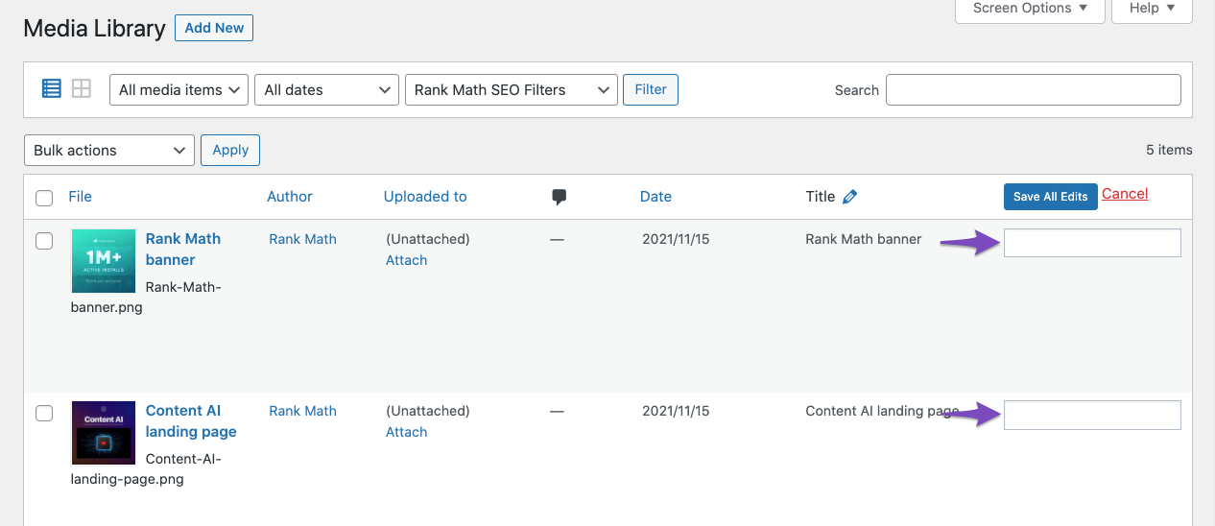Focus the media Search field
This screenshot has width=1215, height=526.
coord(1034,89)
